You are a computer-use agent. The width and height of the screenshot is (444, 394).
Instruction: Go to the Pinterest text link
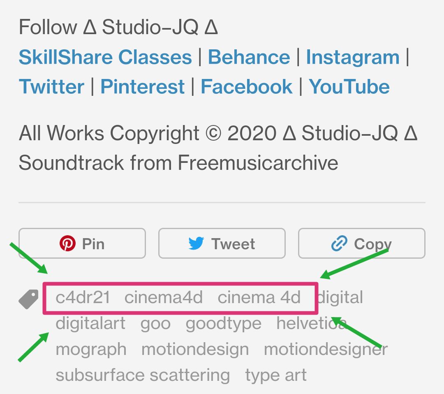[x=142, y=87]
